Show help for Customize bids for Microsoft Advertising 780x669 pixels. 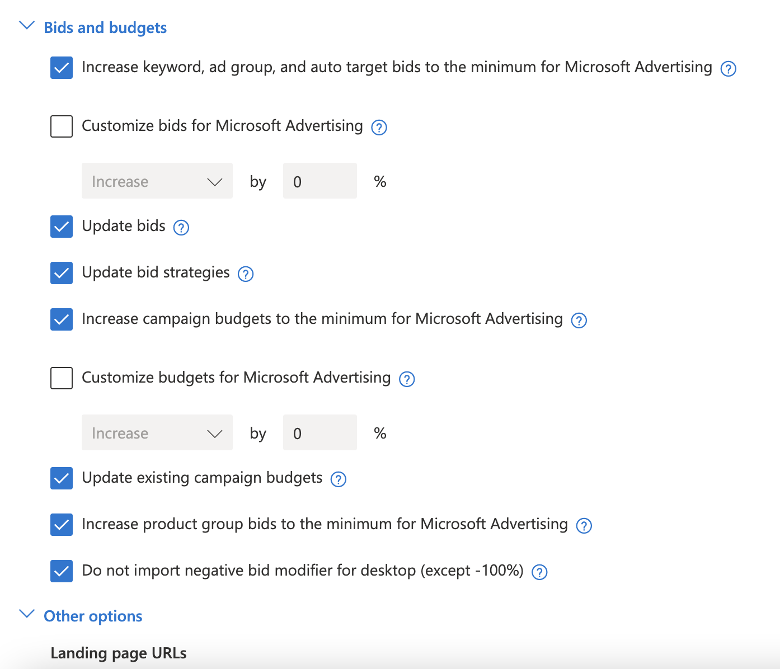(x=379, y=128)
